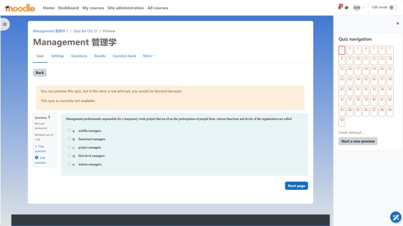Open the floating wand tool button
403x226 pixels.
[395, 217]
